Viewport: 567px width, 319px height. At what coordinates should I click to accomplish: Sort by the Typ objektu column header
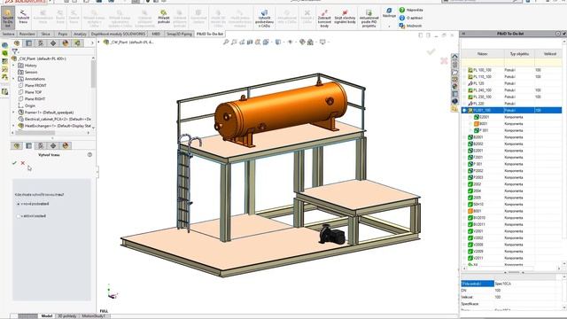pos(519,53)
